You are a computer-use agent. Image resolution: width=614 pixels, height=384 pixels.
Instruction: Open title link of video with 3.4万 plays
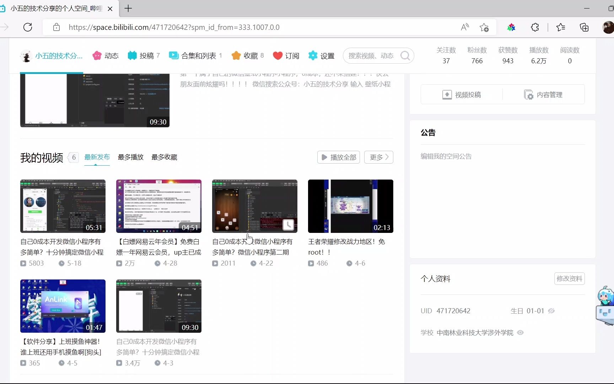[x=158, y=347]
